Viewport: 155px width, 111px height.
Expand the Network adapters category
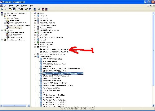pos(35,42)
